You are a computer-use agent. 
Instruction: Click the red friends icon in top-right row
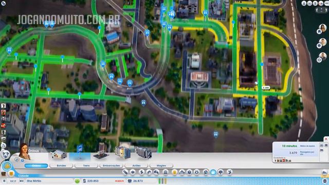(321, 4)
